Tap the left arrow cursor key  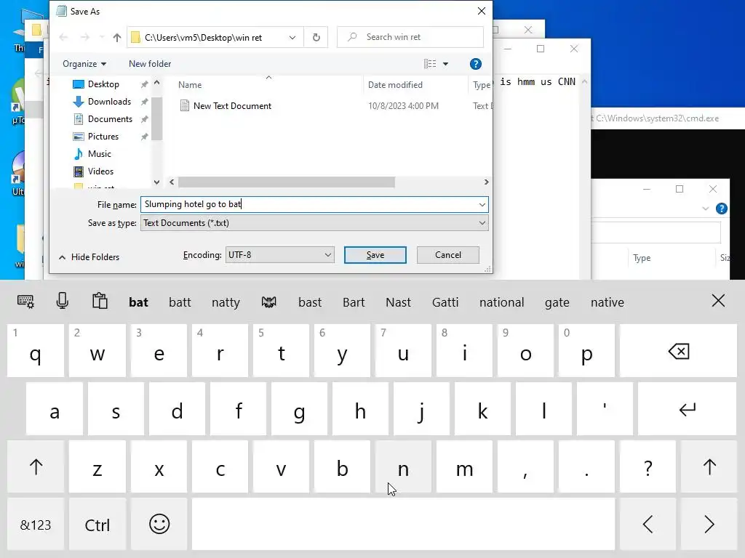[647, 525]
